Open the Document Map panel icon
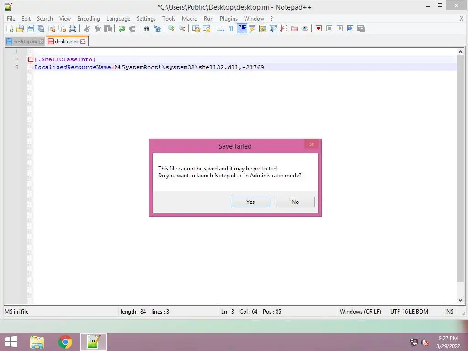The height and width of the screenshot is (351, 468). pyautogui.click(x=263, y=28)
